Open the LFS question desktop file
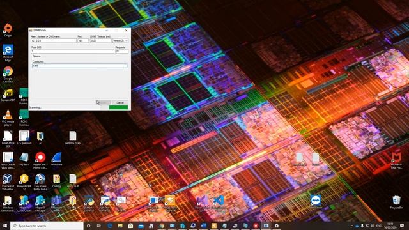409x230 pixels. [24, 137]
